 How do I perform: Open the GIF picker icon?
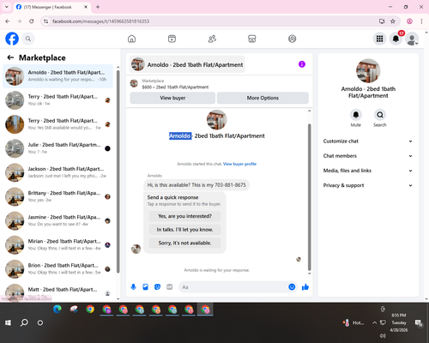[x=170, y=287]
